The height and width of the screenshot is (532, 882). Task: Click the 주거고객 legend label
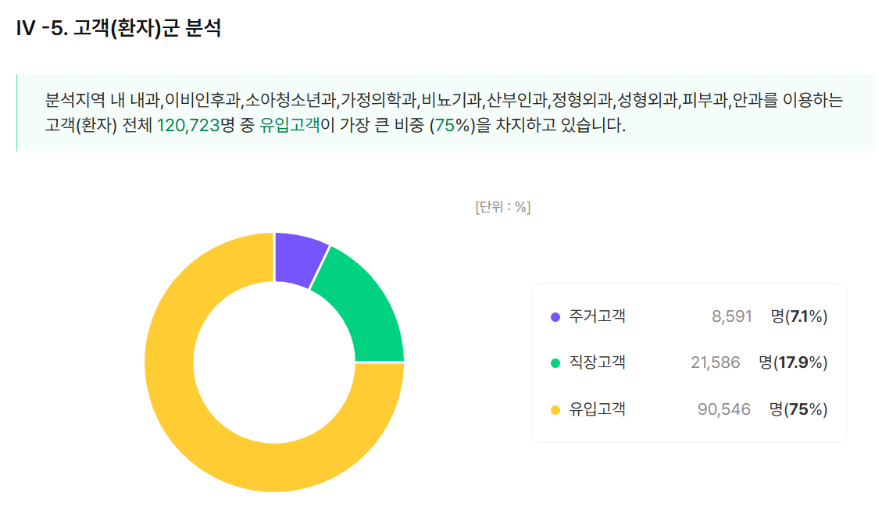(x=598, y=316)
